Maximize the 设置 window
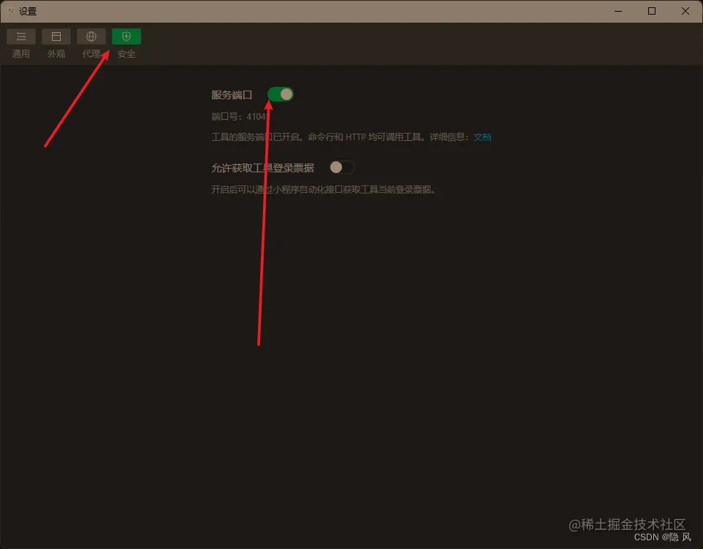 coord(652,11)
